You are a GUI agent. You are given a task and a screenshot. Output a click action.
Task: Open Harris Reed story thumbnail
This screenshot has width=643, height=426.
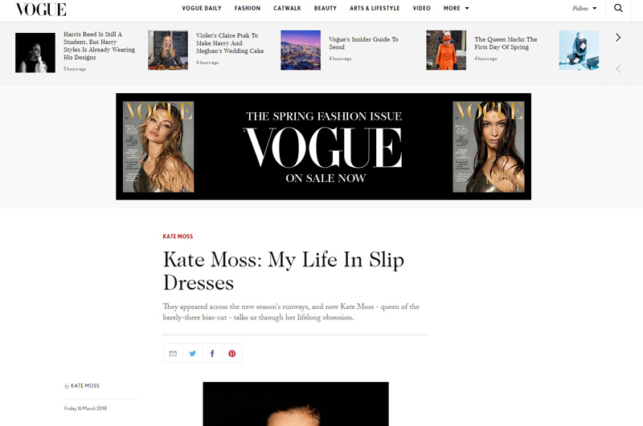coord(35,53)
